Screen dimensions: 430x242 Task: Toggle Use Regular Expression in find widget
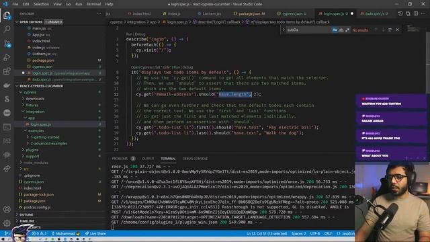point(347,30)
